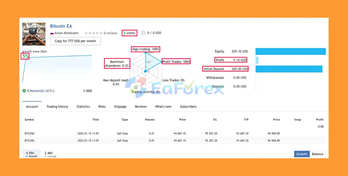Viewport: 348px width, 176px height.
Task: Open the ICMarketsSC-MT5-2 broker link
Action: point(41,91)
